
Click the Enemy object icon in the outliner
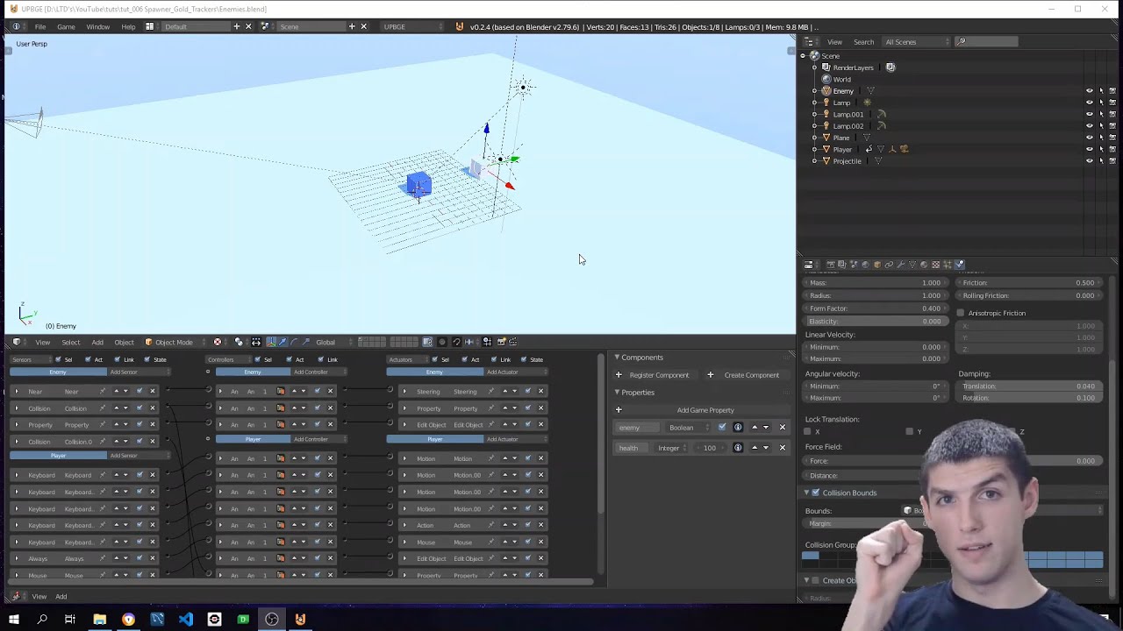coord(826,91)
